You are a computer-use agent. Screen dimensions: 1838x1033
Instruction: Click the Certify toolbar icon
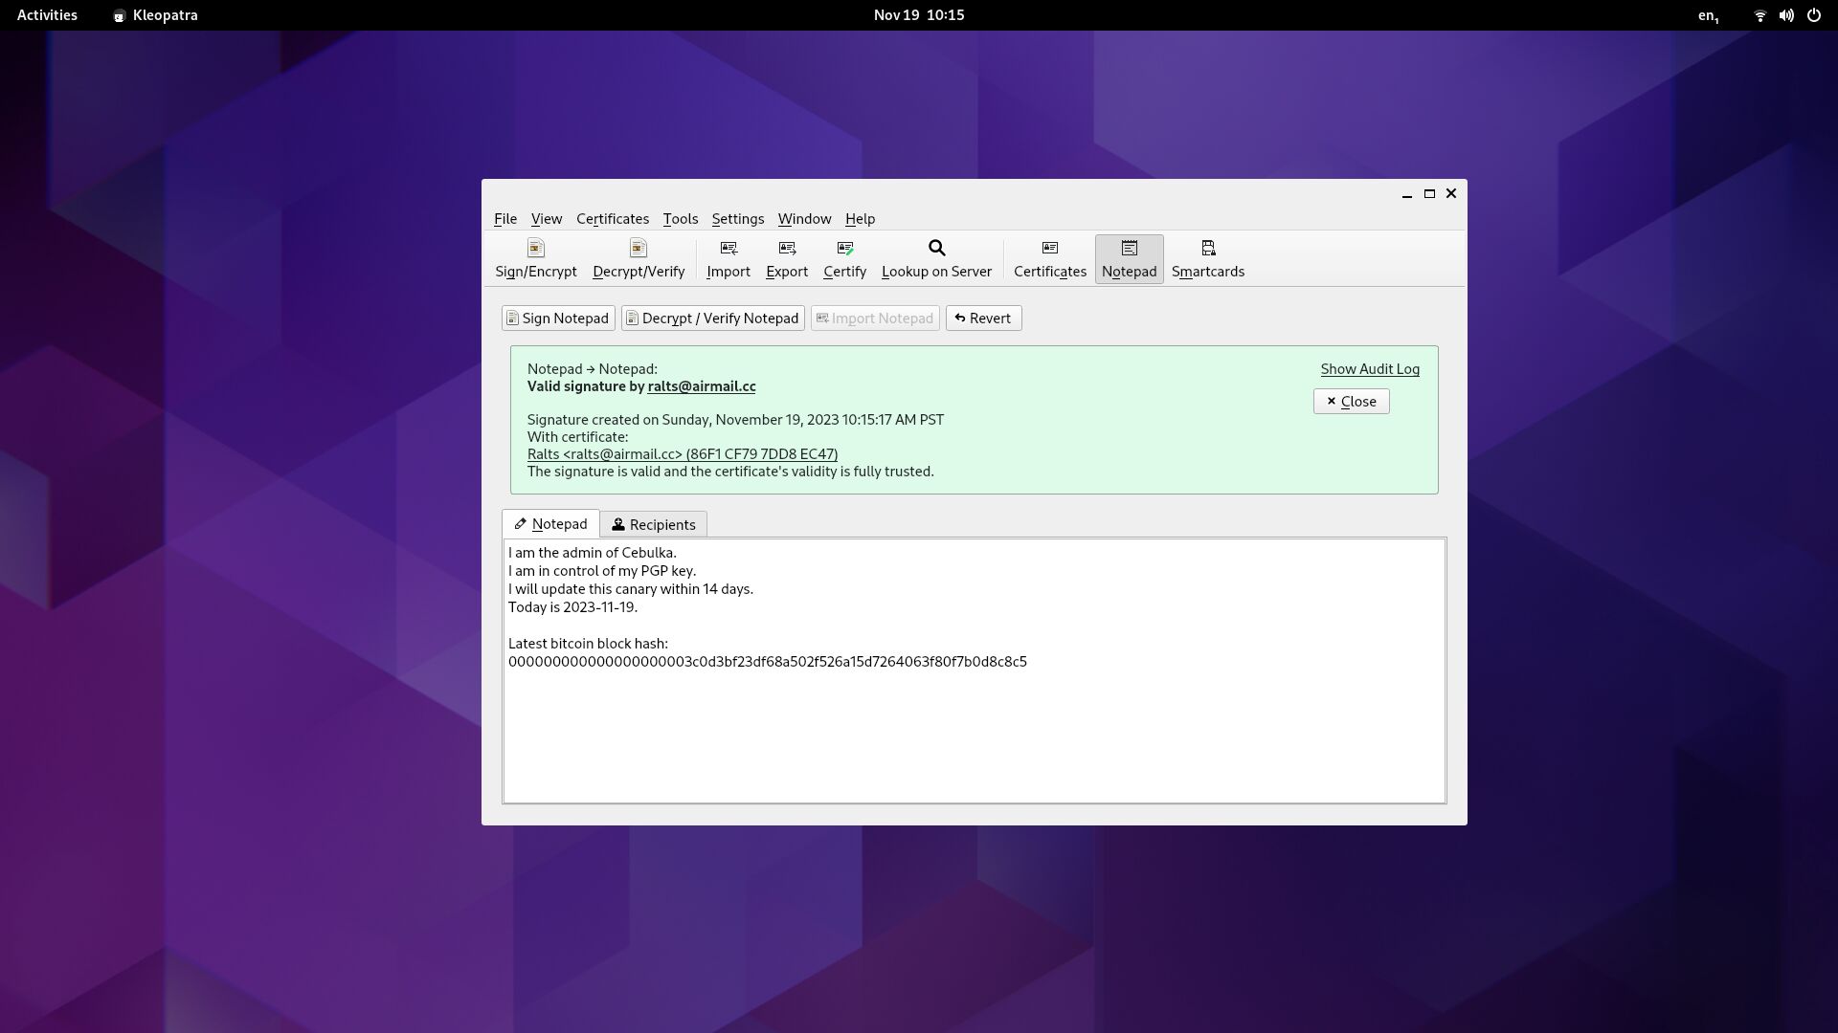pyautogui.click(x=844, y=257)
